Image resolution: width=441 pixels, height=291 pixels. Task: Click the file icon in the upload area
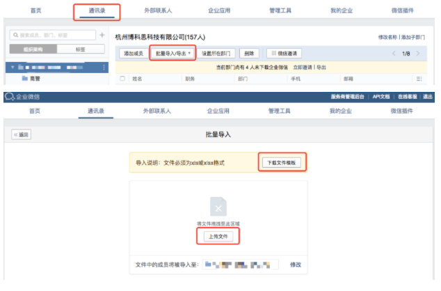pos(218,207)
